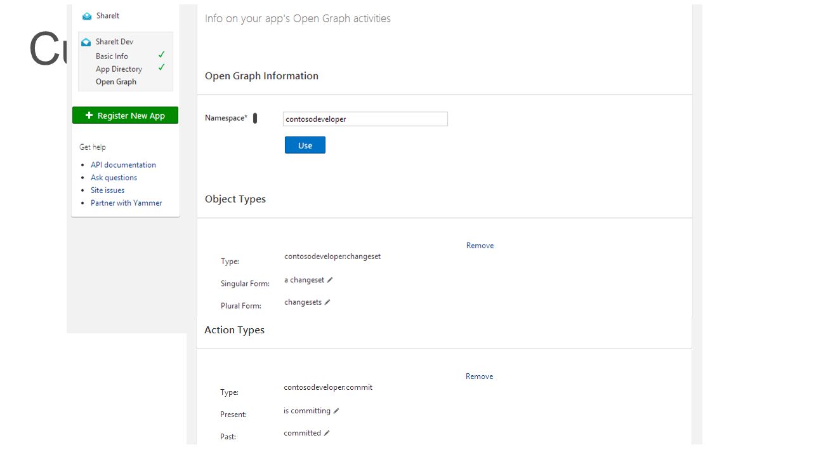Open the API documentation link

coord(123,165)
